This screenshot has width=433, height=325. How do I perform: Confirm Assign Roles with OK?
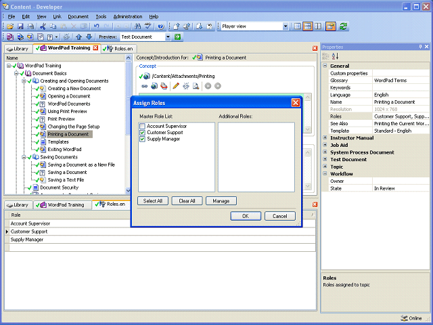click(246, 216)
